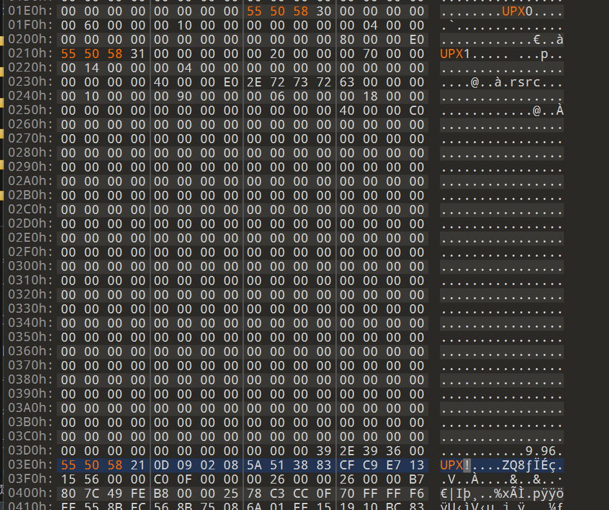This screenshot has width=609, height=510.
Task: Click byte 60 in row 01F0h
Action: click(92, 26)
